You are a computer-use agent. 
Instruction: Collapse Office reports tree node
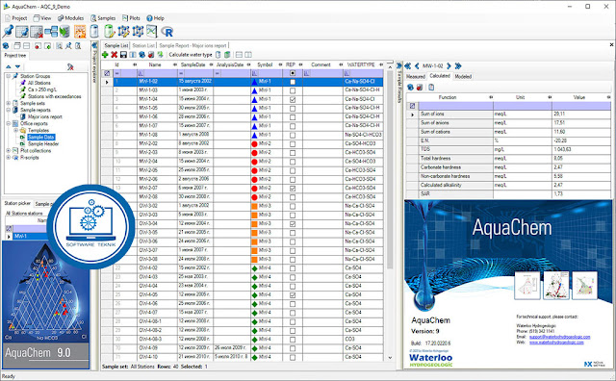9,123
